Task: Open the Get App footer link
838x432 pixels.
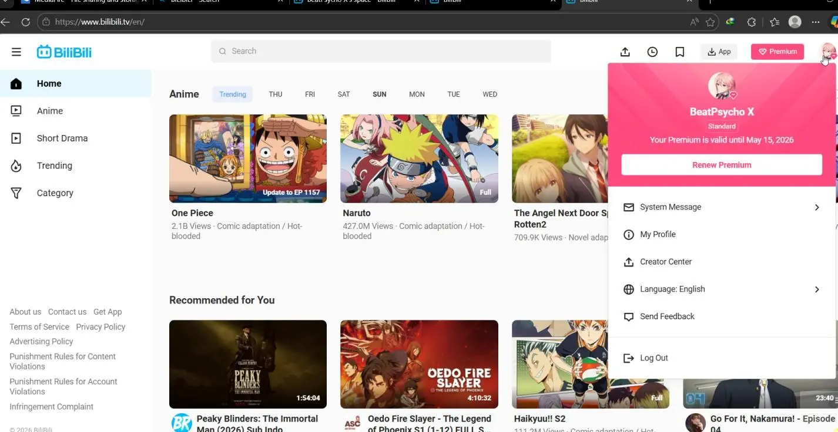Action: pyautogui.click(x=108, y=312)
